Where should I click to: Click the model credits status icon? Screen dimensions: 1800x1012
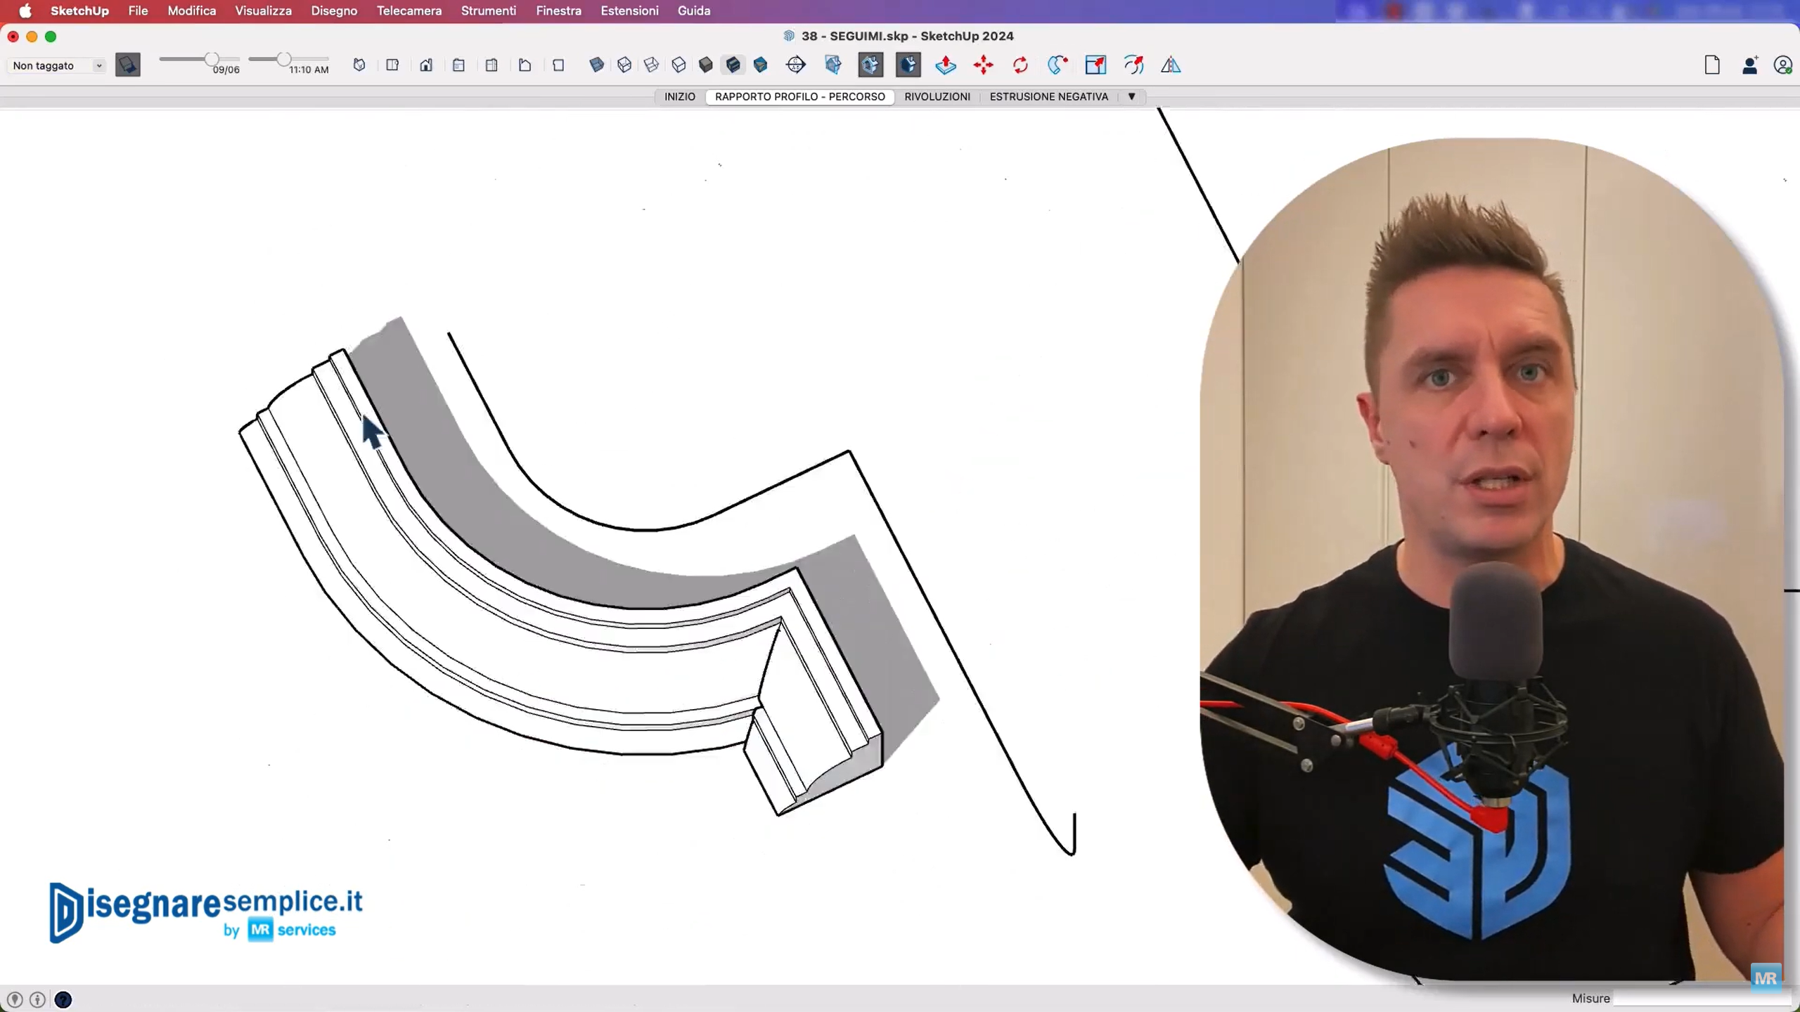(38, 999)
